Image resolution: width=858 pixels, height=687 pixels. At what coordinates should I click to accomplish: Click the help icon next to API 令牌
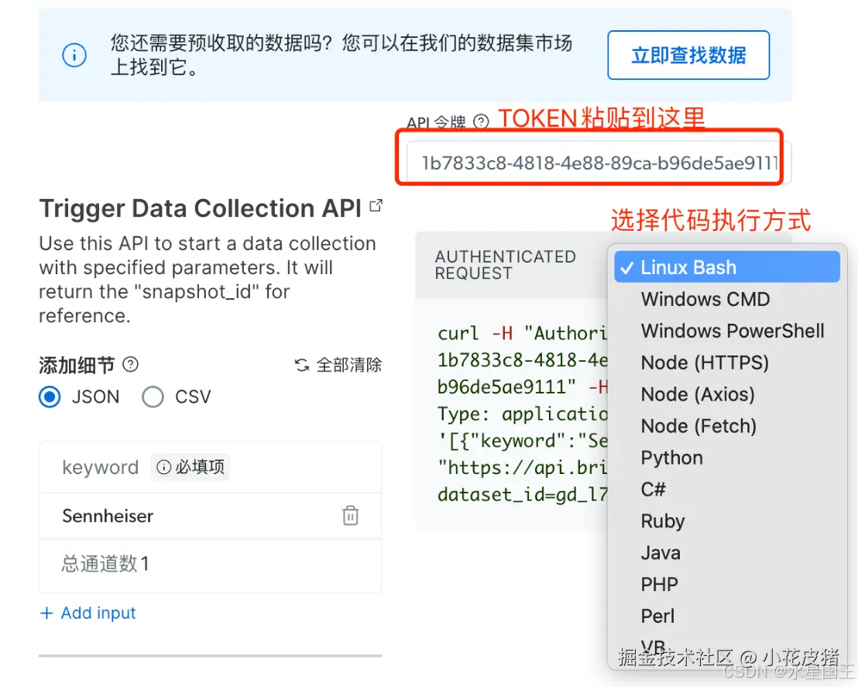[x=481, y=121]
